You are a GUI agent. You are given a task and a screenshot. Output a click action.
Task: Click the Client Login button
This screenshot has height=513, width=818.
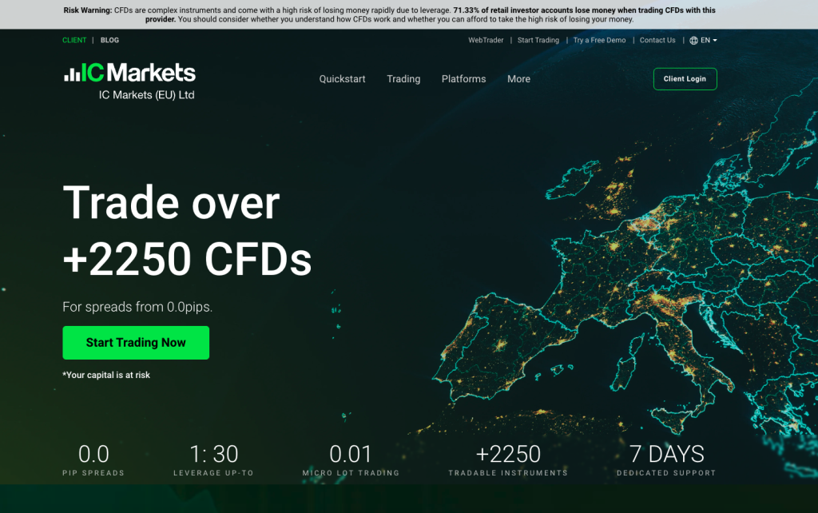click(685, 79)
